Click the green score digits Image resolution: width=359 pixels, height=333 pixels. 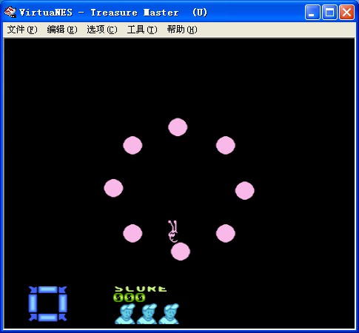pyautogui.click(x=129, y=297)
